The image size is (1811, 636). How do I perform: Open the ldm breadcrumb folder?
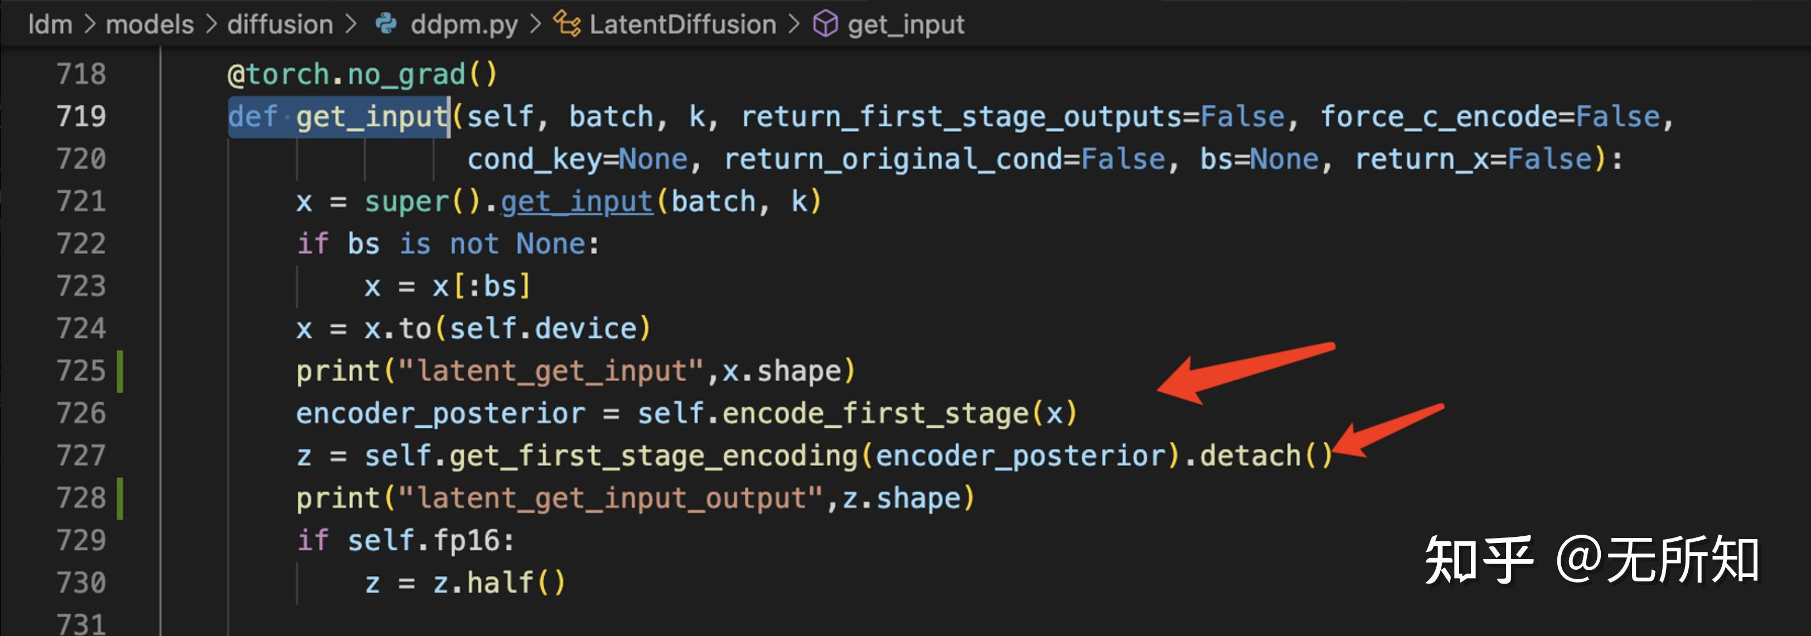click(50, 25)
